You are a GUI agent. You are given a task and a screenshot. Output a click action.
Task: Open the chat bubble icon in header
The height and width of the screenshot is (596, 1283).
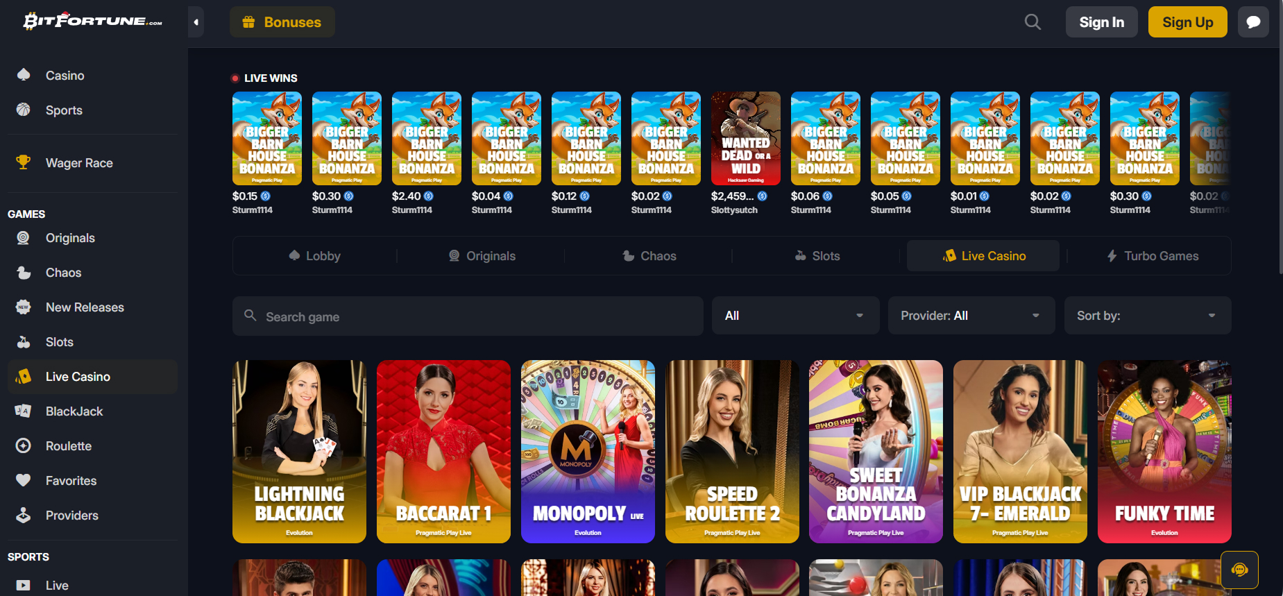click(x=1253, y=22)
